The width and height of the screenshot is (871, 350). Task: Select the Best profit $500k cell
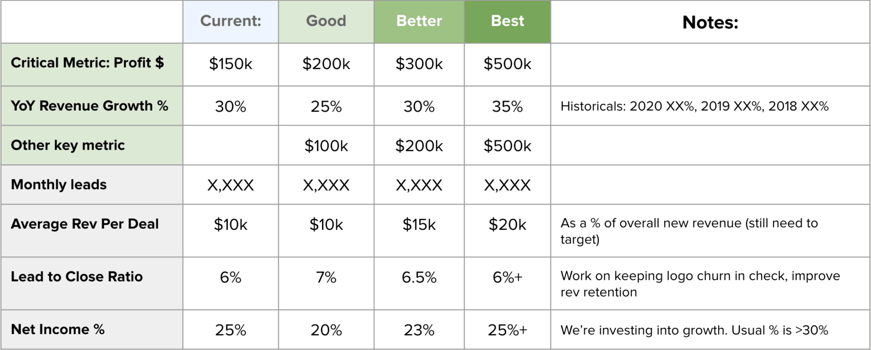(x=507, y=64)
